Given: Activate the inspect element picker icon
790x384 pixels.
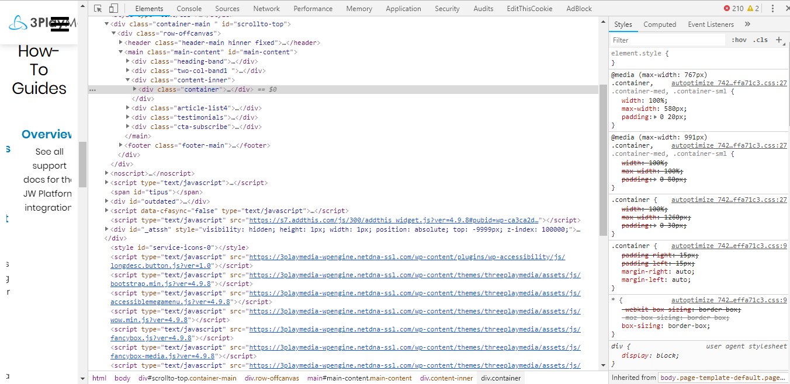Looking at the screenshot, I should [98, 9].
